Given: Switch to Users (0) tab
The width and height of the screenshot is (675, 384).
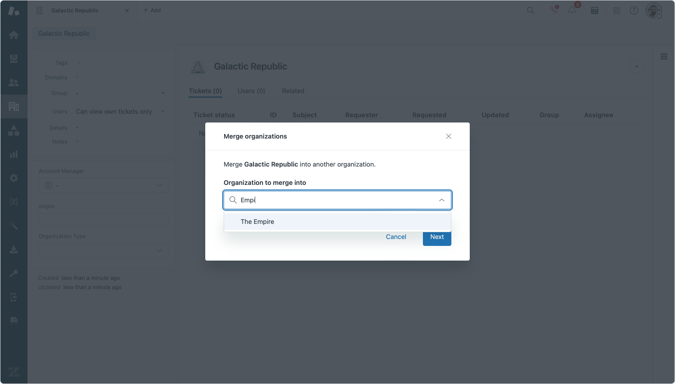Looking at the screenshot, I should [x=251, y=91].
